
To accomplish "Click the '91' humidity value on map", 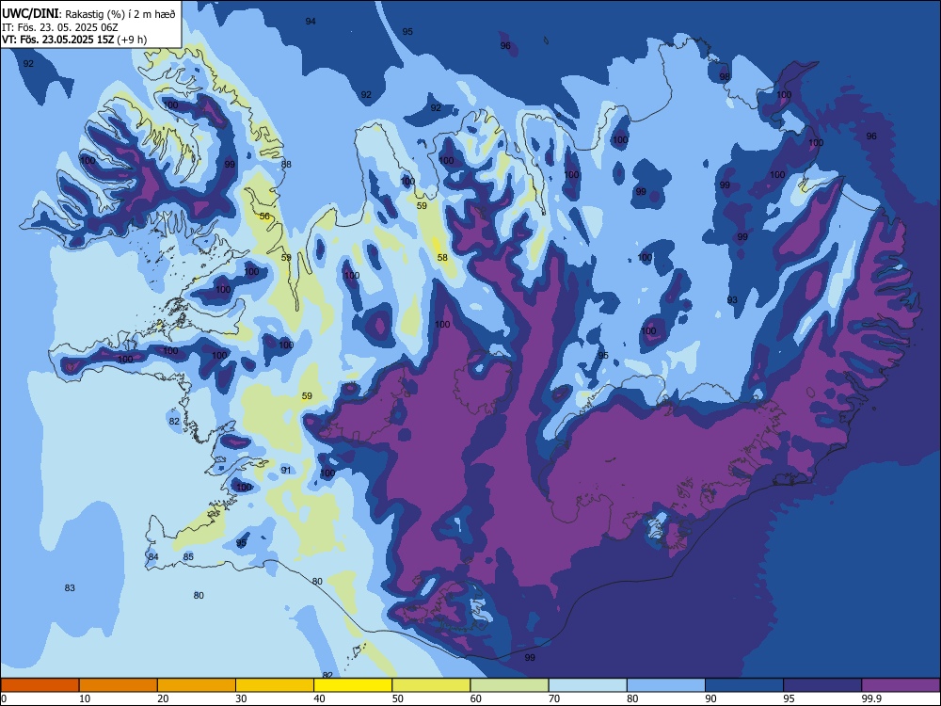I will coord(286,470).
